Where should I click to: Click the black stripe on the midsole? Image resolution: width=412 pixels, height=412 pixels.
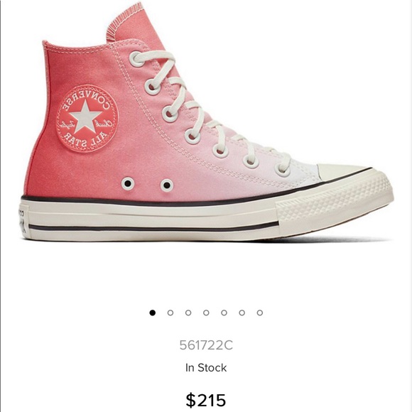(x=153, y=227)
